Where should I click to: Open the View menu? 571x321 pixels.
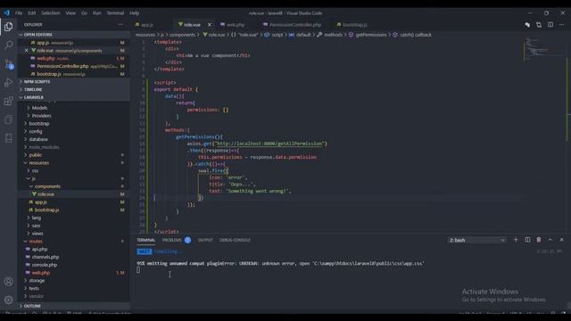[x=70, y=12]
